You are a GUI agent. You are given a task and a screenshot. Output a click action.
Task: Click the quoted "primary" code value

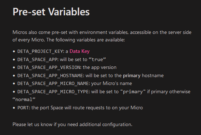tap(133, 92)
